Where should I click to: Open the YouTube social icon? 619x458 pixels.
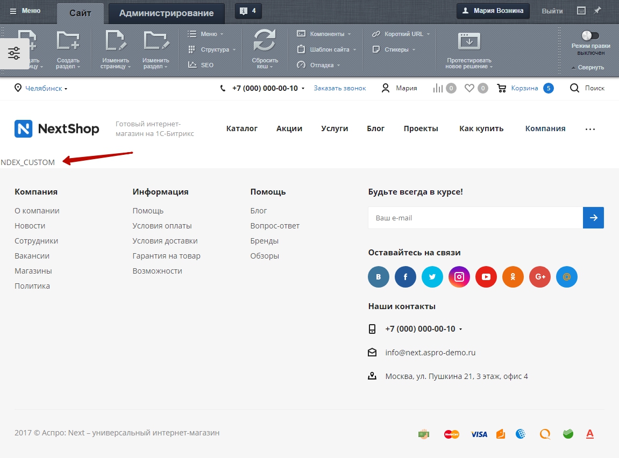pyautogui.click(x=486, y=277)
